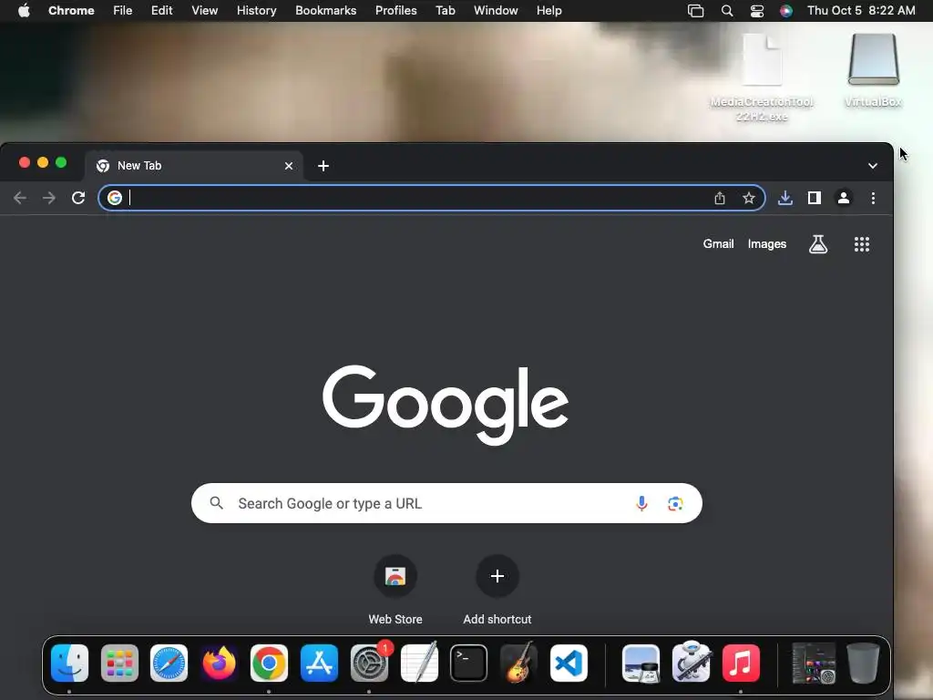Select MediaCreationTool22H2.exe on the desktop
The height and width of the screenshot is (700, 933).
click(763, 77)
